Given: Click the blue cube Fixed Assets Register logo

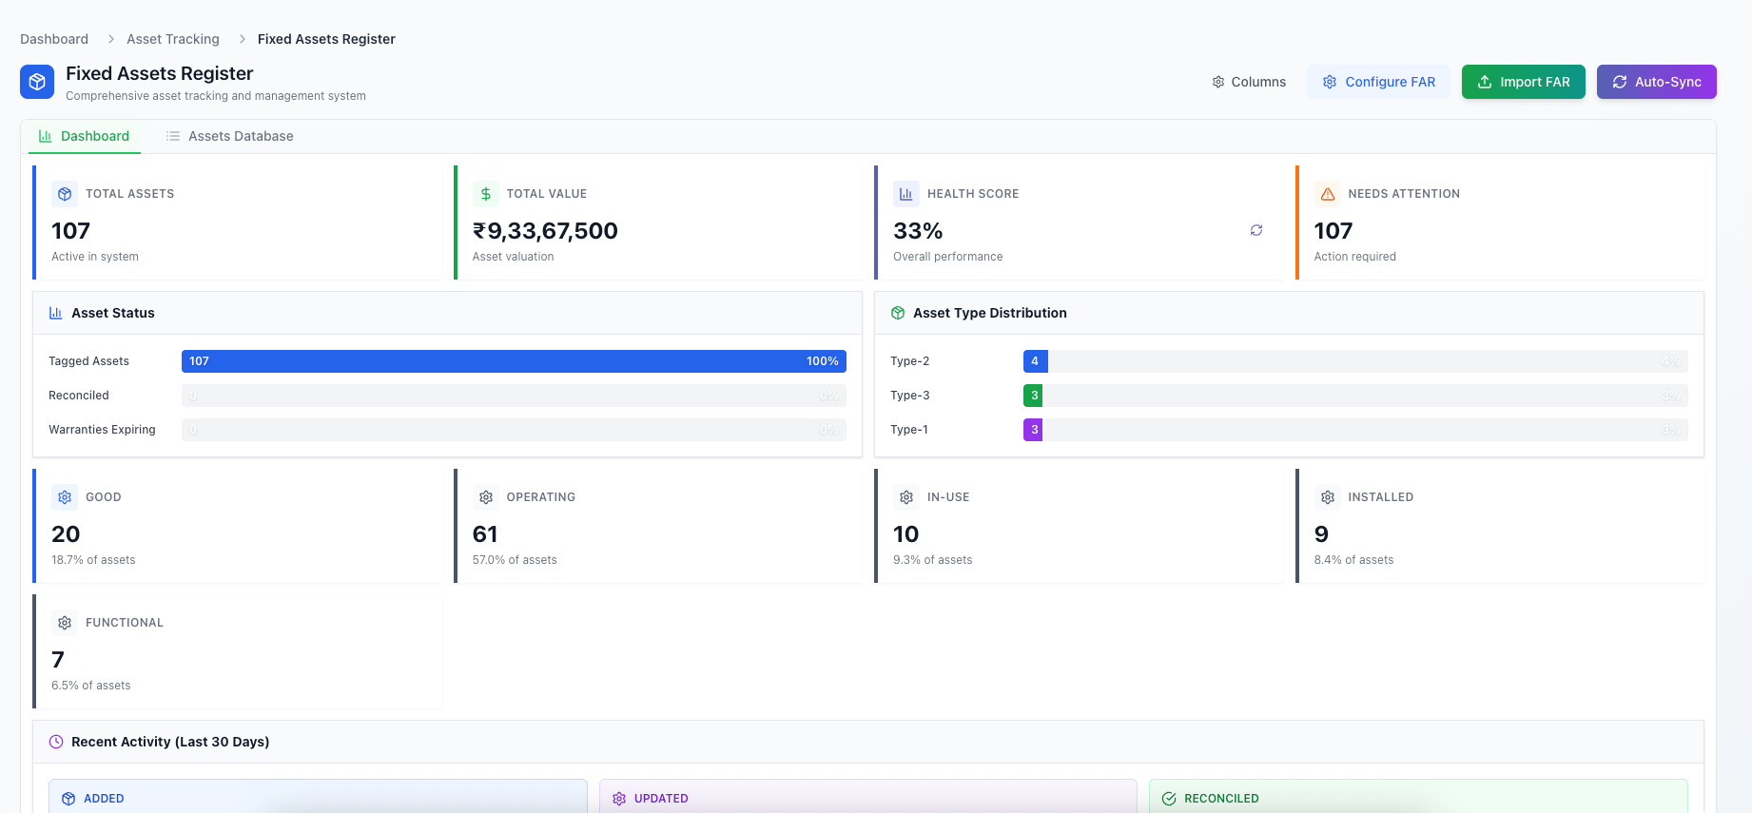Looking at the screenshot, I should pos(37,82).
